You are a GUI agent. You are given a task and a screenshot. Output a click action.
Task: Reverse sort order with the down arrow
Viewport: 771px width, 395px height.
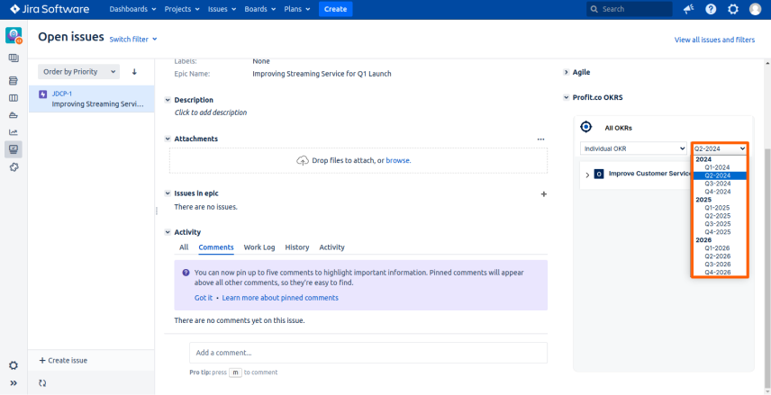tap(134, 72)
